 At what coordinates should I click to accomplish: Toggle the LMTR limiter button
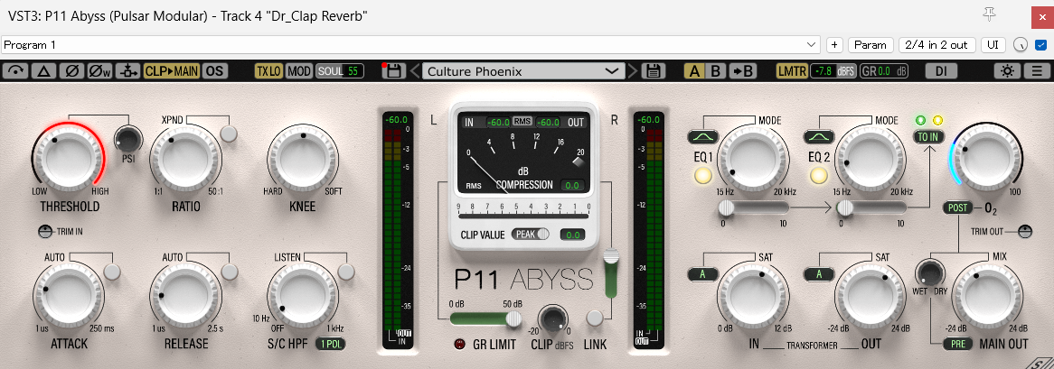(791, 71)
